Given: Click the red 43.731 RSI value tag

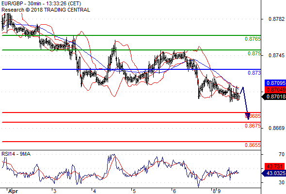Looking at the screenshot, I should click(275, 166).
